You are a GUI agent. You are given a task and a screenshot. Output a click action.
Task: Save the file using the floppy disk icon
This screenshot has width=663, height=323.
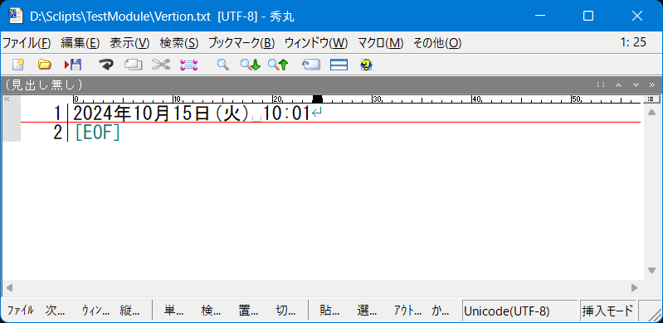click(x=73, y=65)
